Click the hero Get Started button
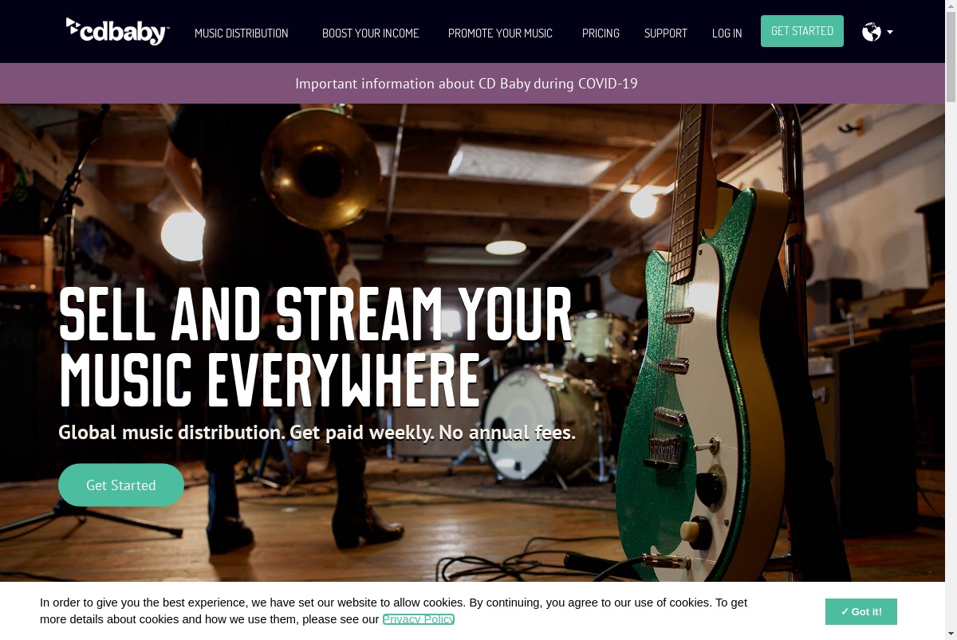 (x=121, y=485)
